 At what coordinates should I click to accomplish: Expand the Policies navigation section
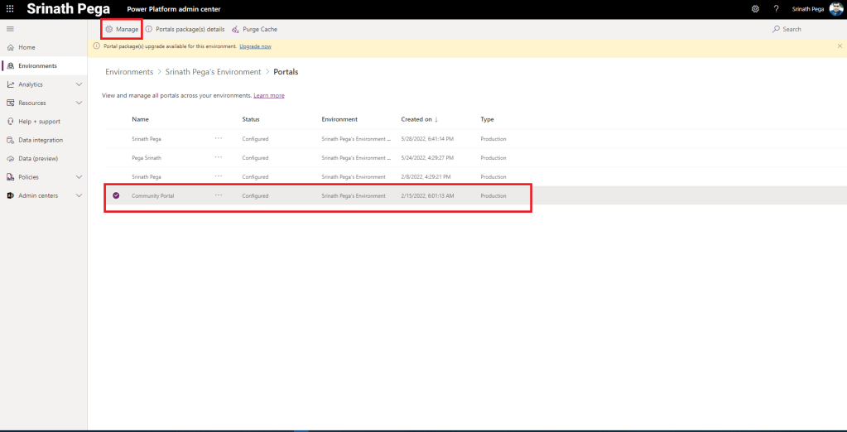(x=79, y=177)
